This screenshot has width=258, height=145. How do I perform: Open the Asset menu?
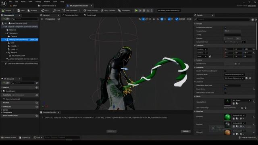pos(23,2)
